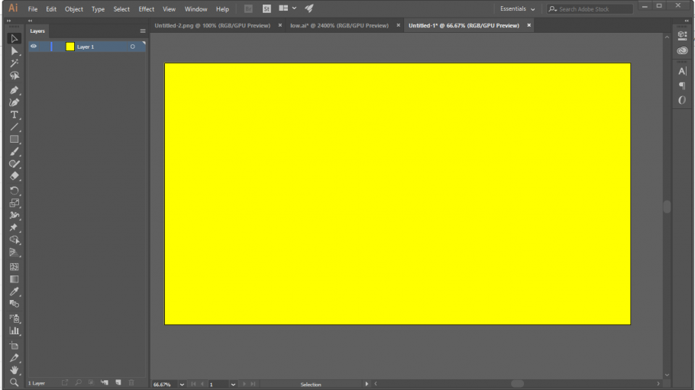Click the Locate Object magnifier button
This screenshot has height=390, width=695.
(78, 382)
